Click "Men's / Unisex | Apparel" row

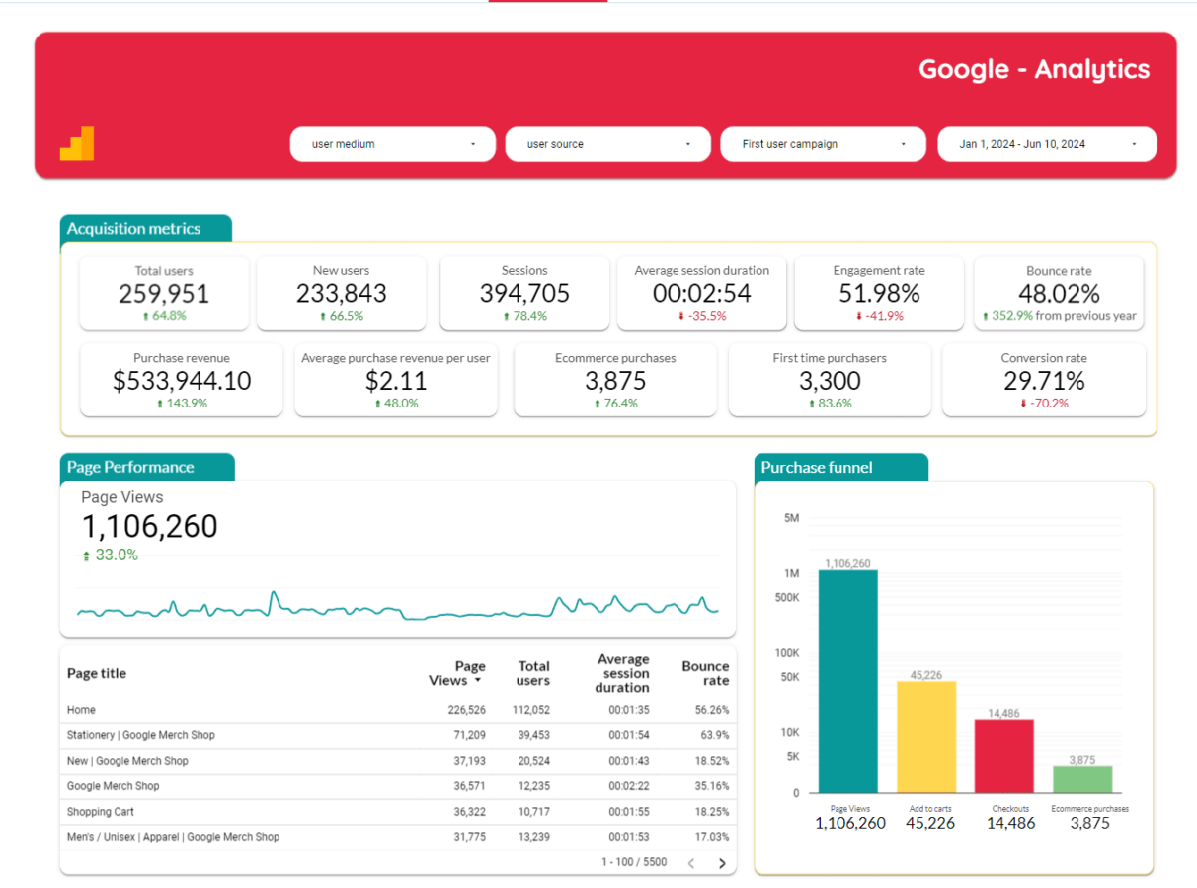[x=398, y=837]
